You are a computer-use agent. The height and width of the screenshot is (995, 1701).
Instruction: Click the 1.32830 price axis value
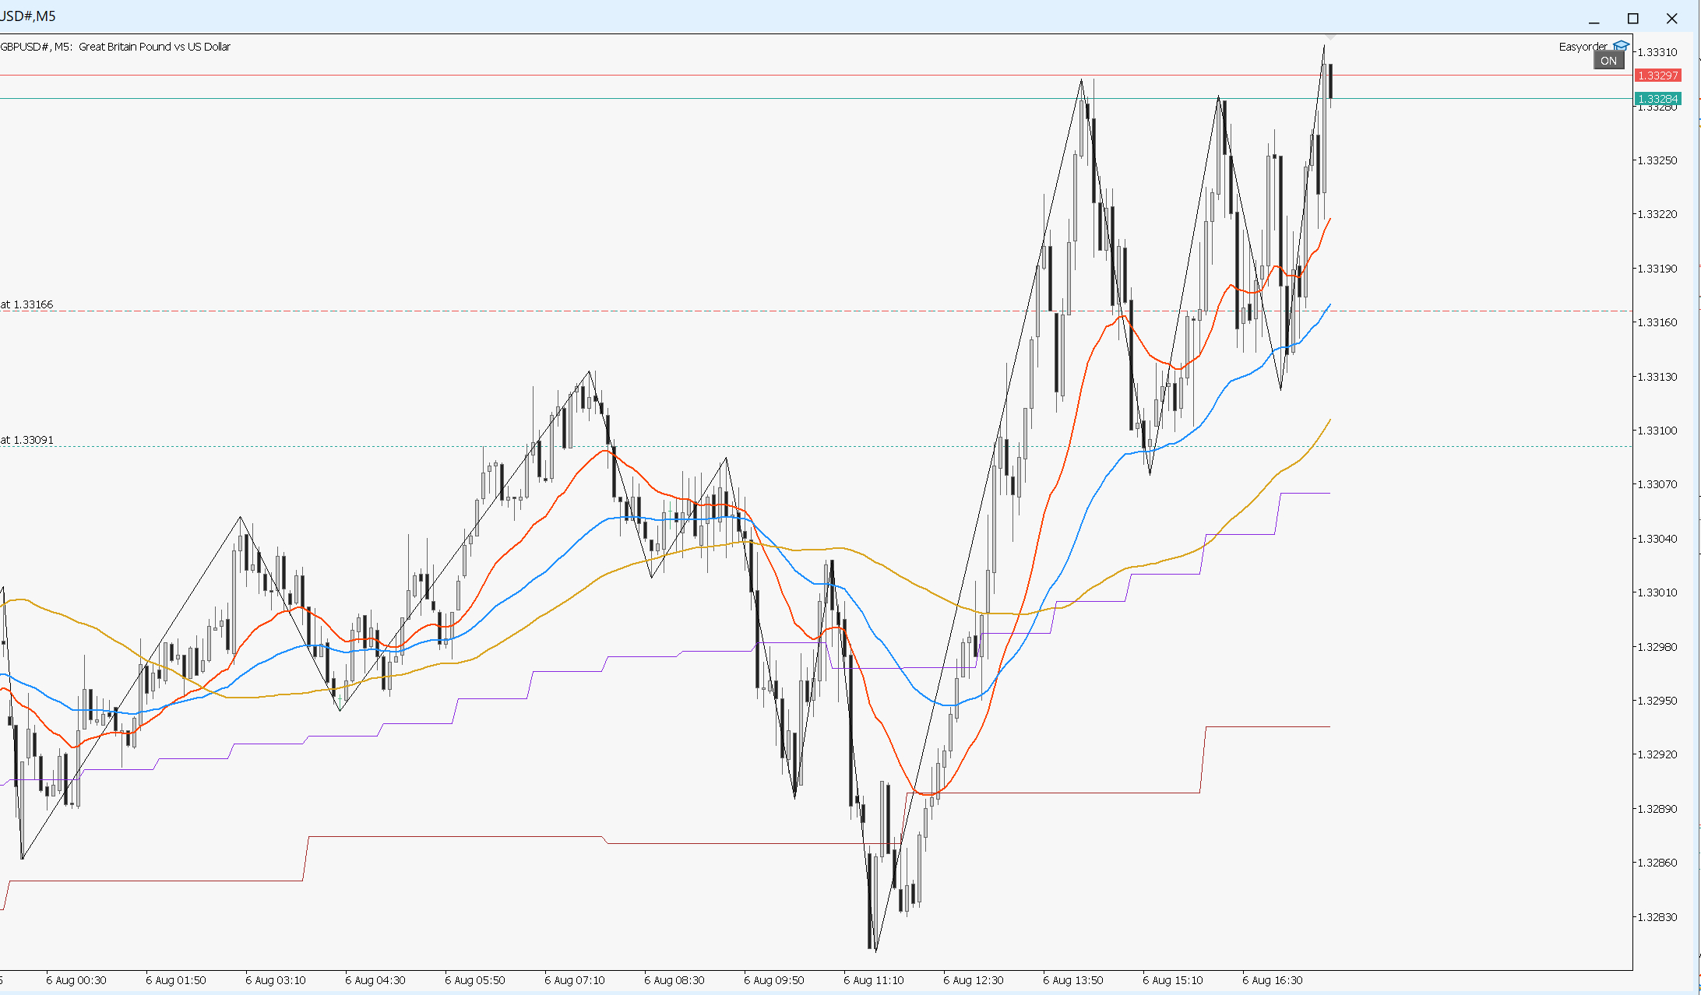click(x=1657, y=917)
